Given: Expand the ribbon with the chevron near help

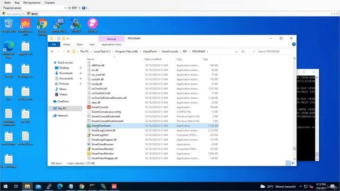Looking at the screenshot, I should coord(288,44).
